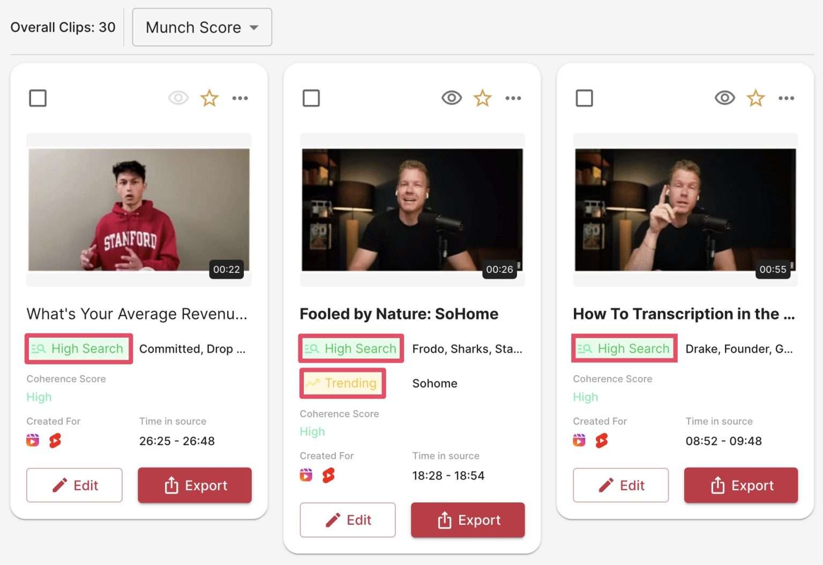Check the selection box on the SoHome clip
This screenshot has height=565, width=823.
point(311,98)
